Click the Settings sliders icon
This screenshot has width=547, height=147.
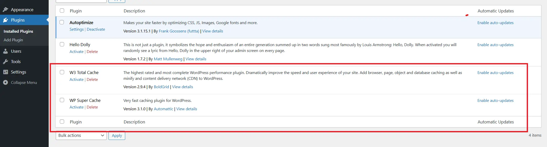[x=5, y=72]
